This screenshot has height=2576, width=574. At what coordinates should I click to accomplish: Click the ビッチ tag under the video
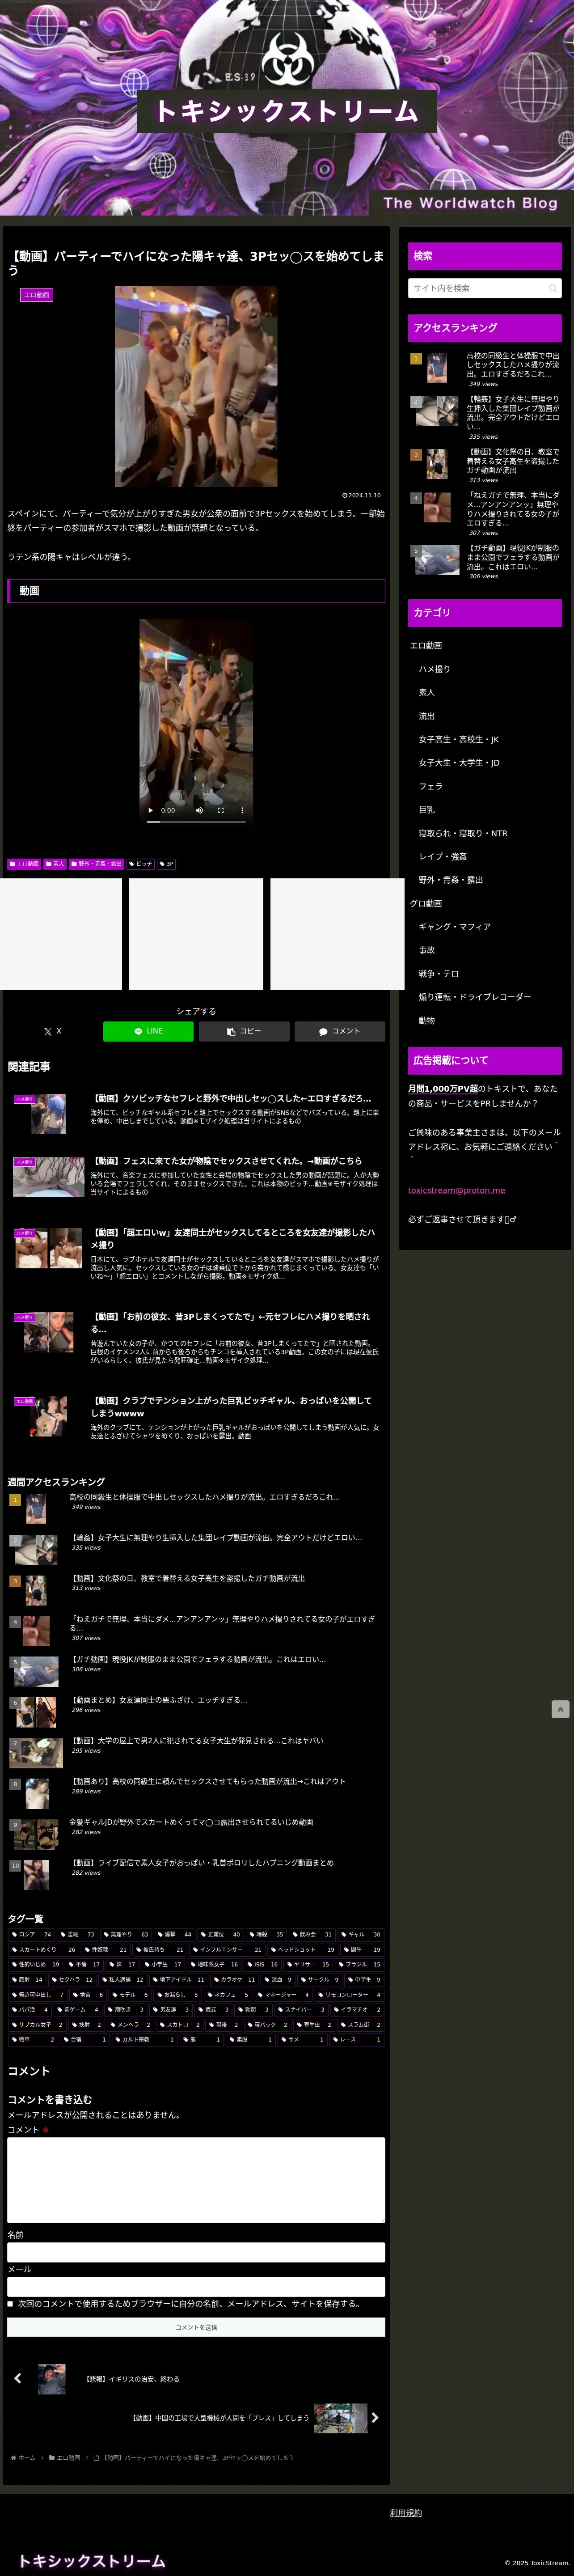(141, 864)
